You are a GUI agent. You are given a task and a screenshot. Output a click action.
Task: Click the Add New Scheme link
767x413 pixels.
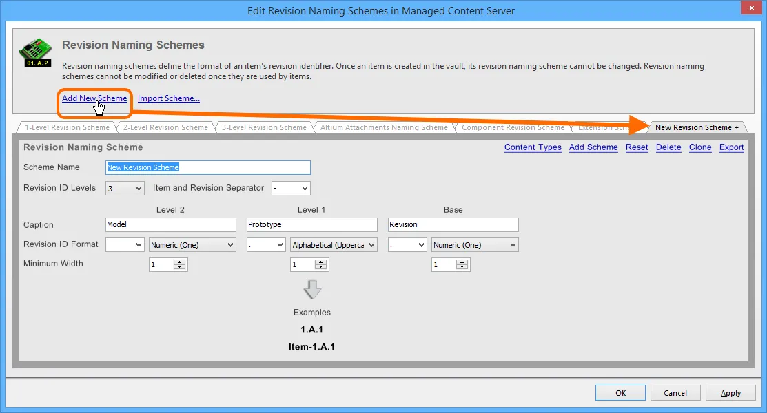(94, 98)
